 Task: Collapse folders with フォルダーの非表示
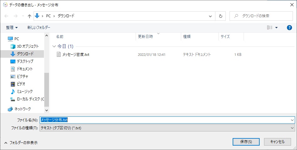tap(21, 143)
